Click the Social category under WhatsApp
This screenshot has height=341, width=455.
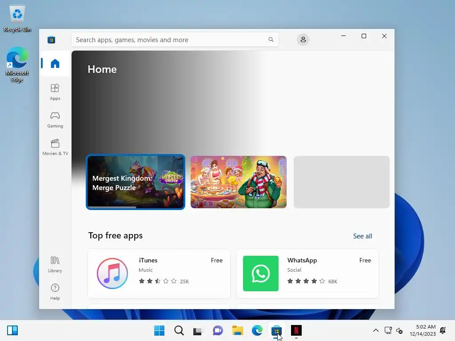point(294,270)
